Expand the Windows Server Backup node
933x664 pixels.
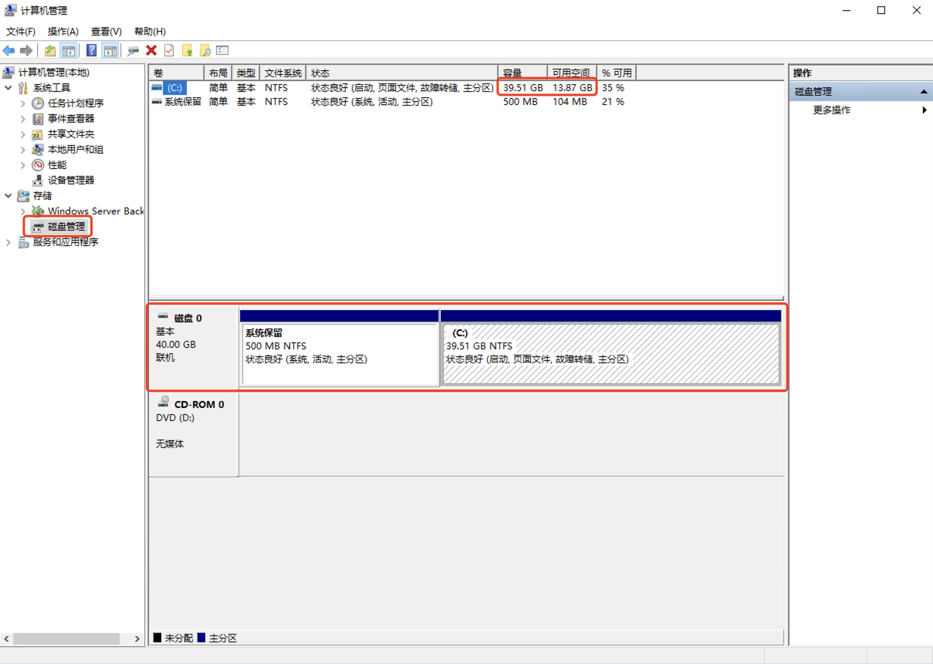22,211
